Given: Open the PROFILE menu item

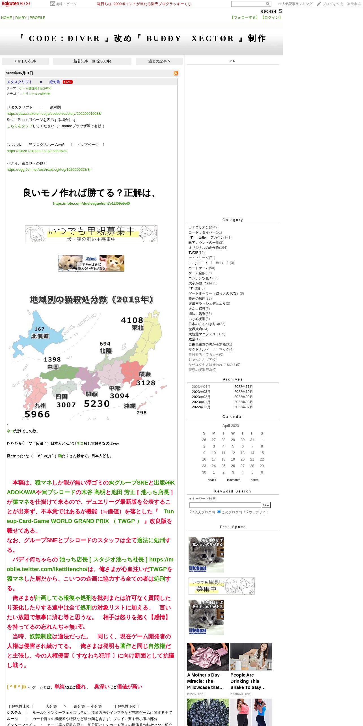Looking at the screenshot, I should (x=38, y=18).
